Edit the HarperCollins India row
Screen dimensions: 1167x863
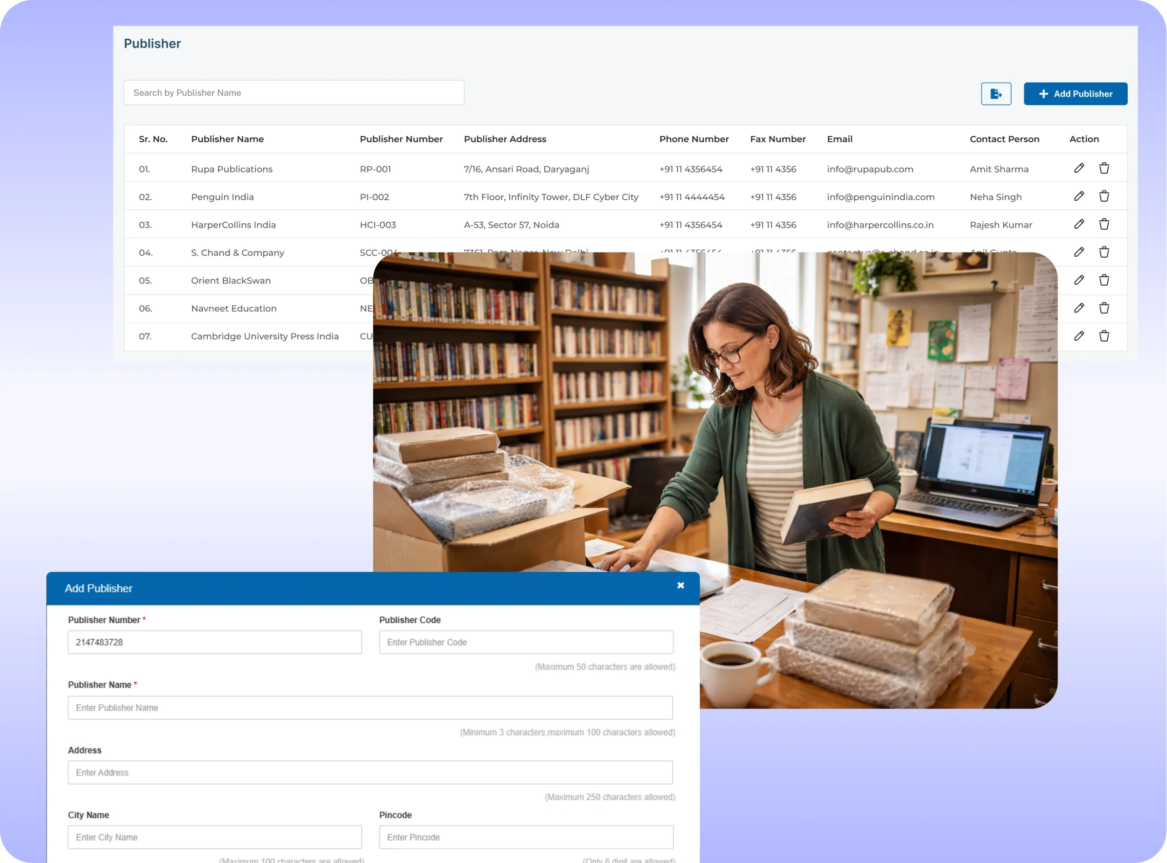pyautogui.click(x=1079, y=224)
